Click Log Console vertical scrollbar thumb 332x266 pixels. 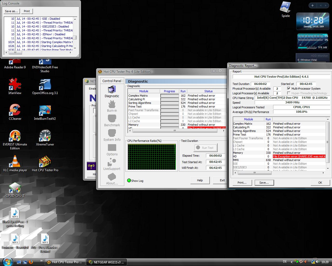coord(75,37)
